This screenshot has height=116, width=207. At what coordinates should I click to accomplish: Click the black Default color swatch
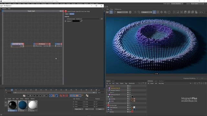76,21
